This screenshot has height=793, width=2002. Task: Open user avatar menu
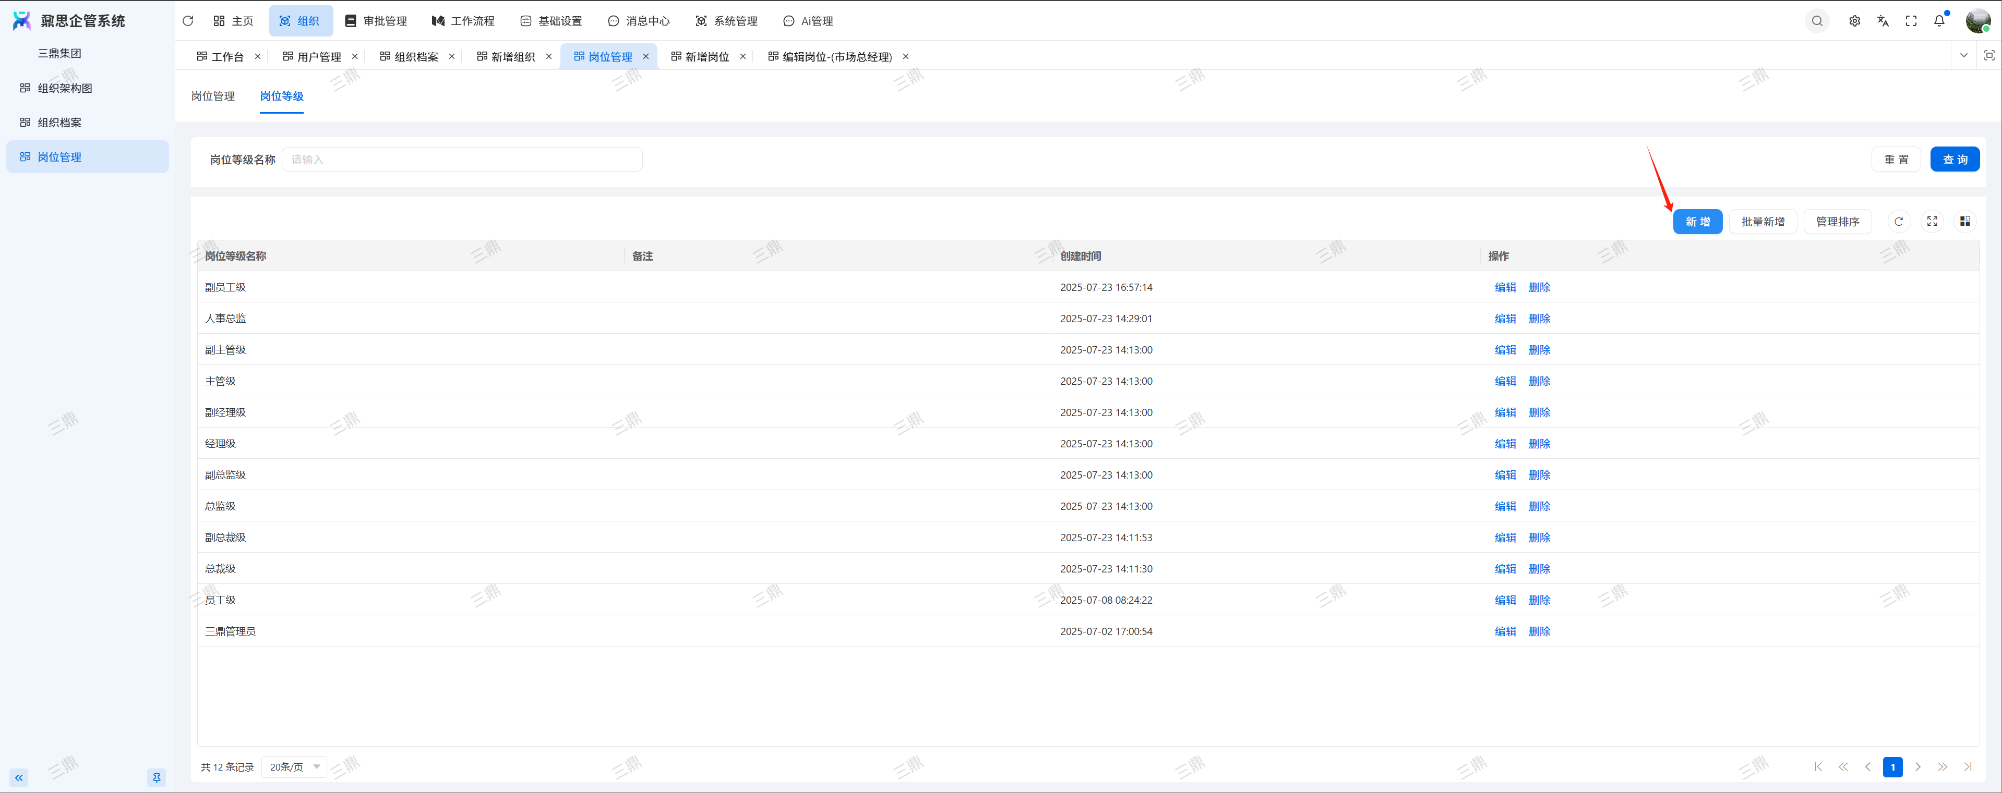(1977, 21)
